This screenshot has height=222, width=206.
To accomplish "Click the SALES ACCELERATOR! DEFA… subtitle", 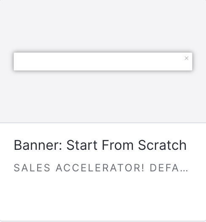I will (x=101, y=168).
